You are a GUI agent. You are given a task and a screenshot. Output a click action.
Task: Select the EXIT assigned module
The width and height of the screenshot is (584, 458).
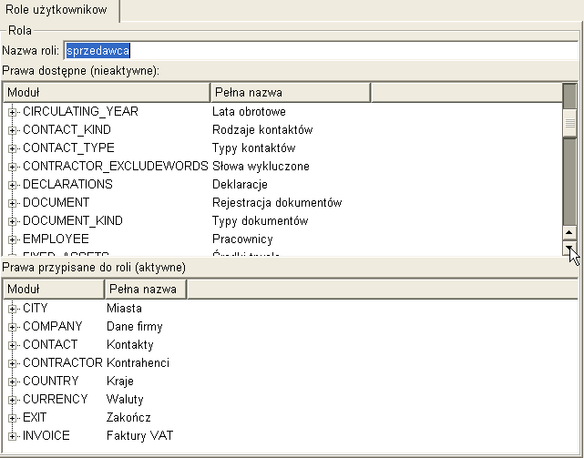coord(35,418)
